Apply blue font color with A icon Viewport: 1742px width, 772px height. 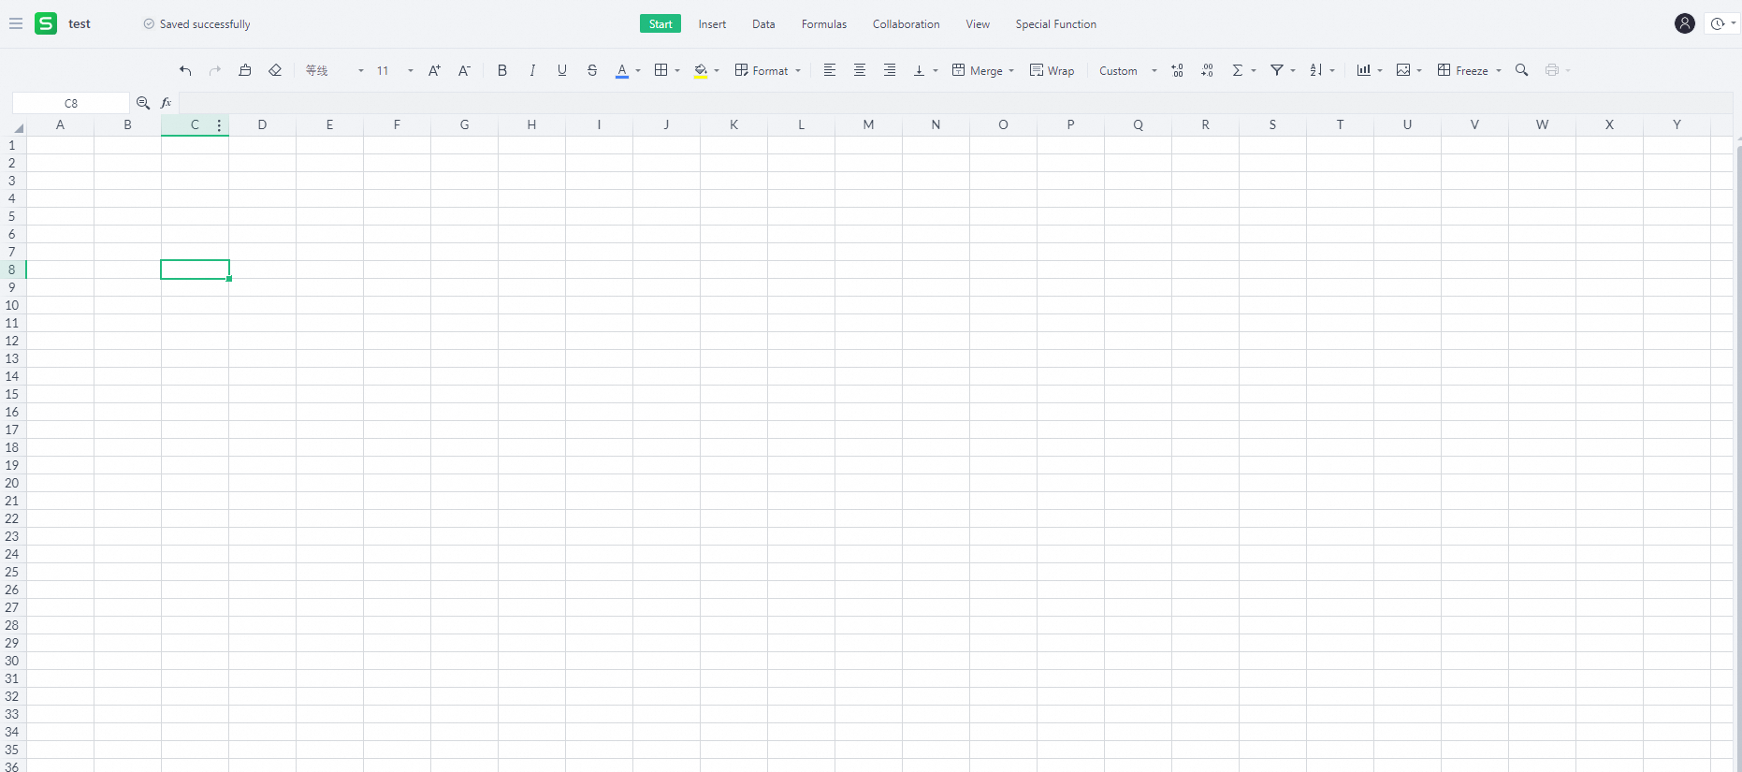pyautogui.click(x=622, y=70)
